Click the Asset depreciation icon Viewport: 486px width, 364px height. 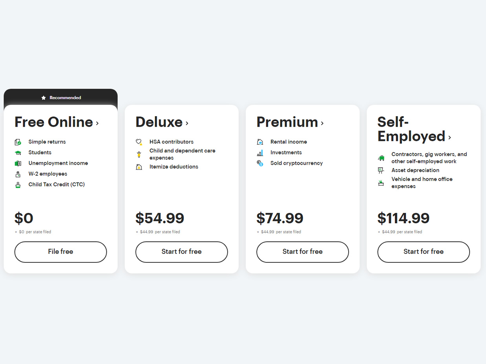pyautogui.click(x=380, y=171)
